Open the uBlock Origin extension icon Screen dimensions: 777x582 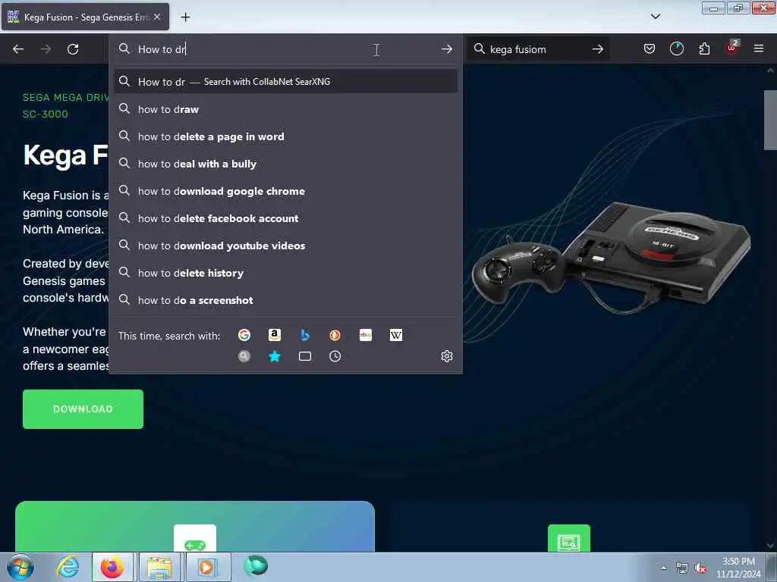pyautogui.click(x=732, y=48)
